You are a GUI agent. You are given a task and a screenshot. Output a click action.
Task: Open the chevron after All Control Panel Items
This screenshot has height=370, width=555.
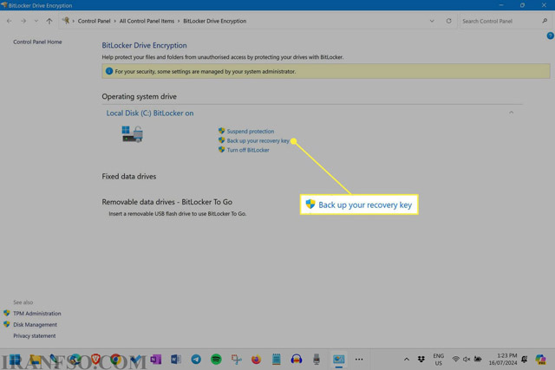click(x=179, y=21)
